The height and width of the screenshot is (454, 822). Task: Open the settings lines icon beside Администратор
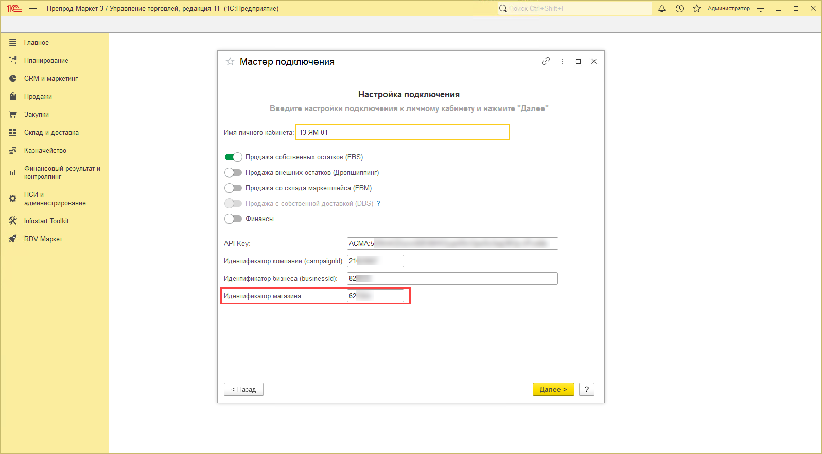[x=761, y=8]
